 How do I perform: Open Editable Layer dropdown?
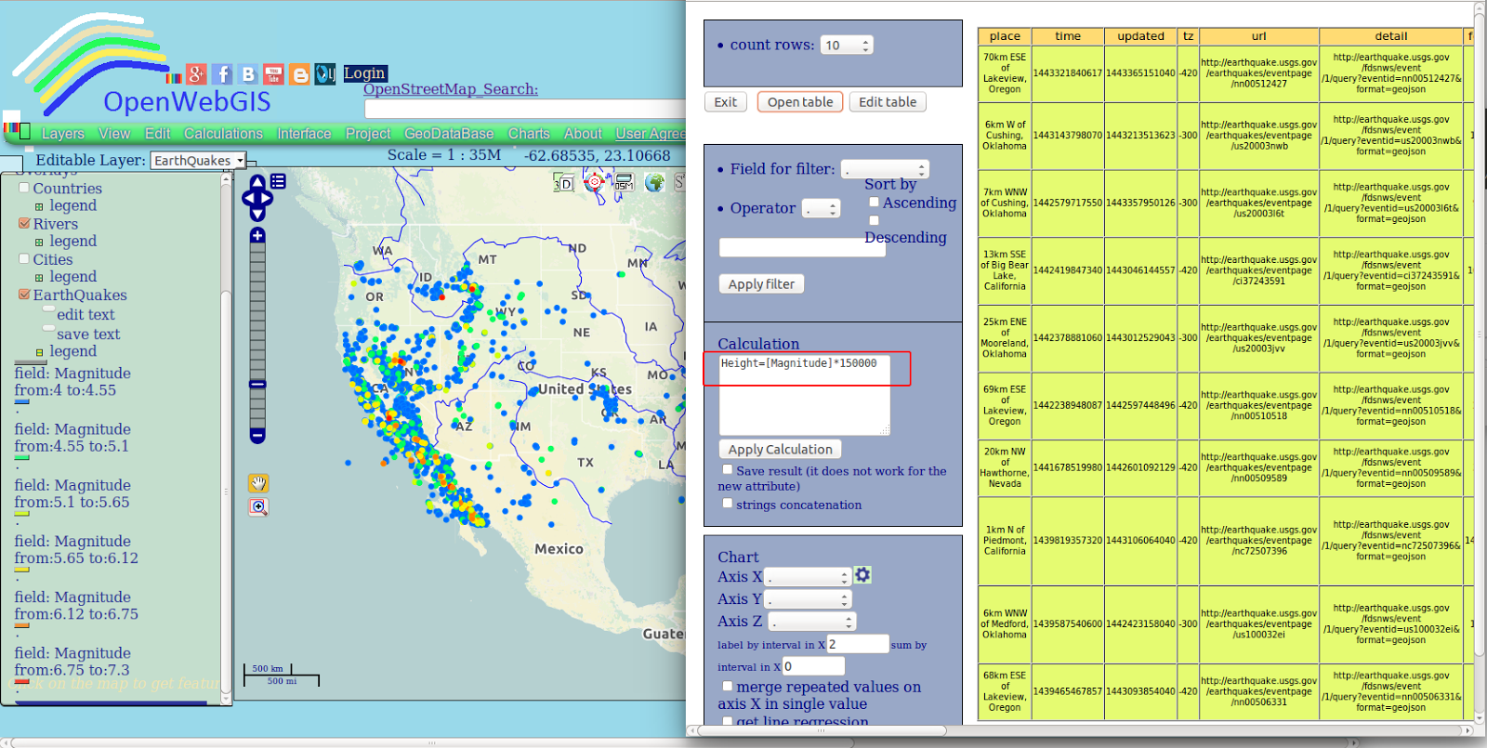[x=198, y=161]
